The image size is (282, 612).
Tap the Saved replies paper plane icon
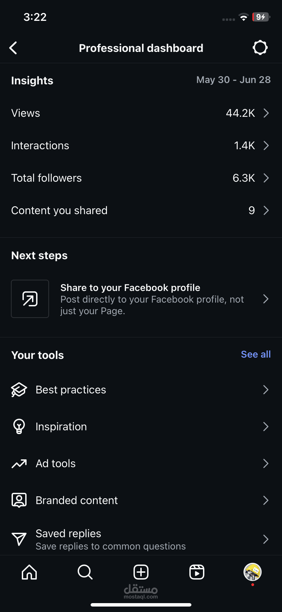click(x=19, y=539)
